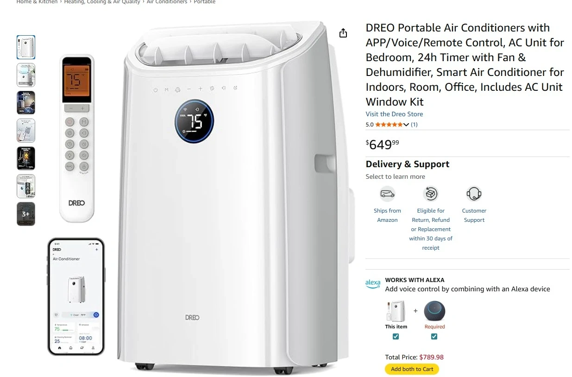
Task: Click the share icon above product image
Action: [343, 33]
